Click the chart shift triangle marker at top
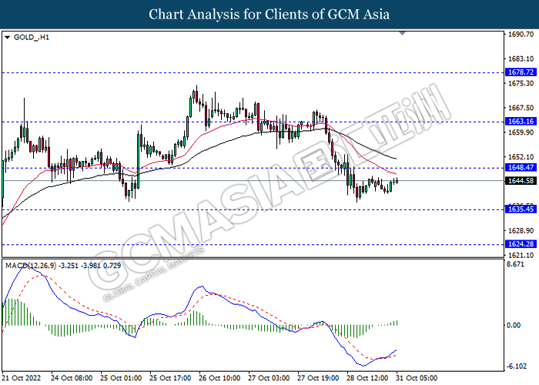This screenshot has width=539, height=385. coord(403,33)
